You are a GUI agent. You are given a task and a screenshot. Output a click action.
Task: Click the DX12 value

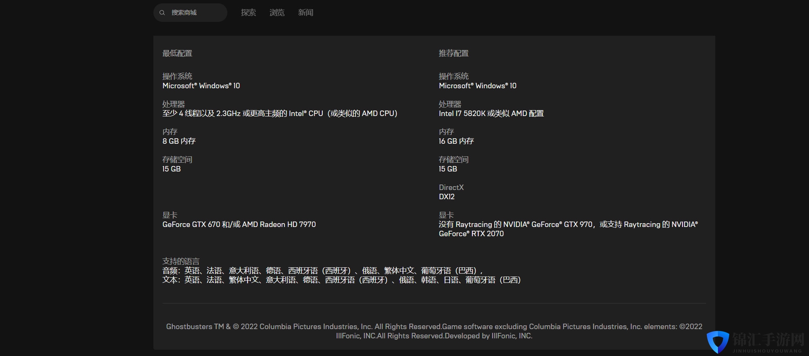447,197
